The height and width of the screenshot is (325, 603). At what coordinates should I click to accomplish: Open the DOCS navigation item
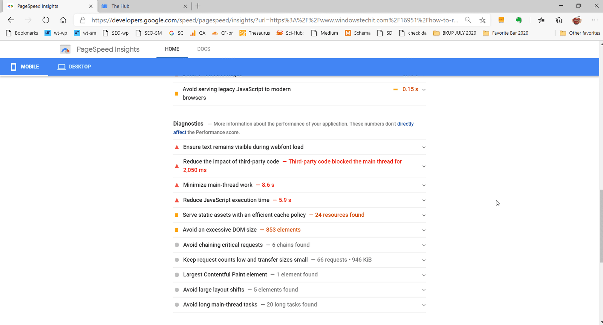[x=204, y=49]
